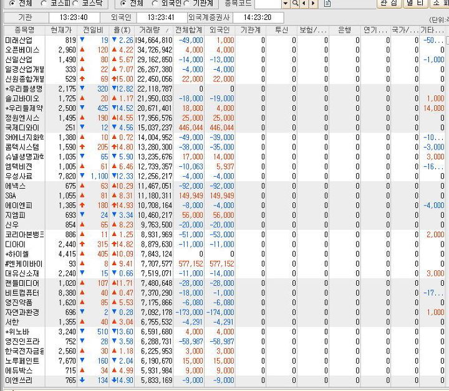Select the 자연과환경 stock row
449x391 pixels.
tap(225, 313)
